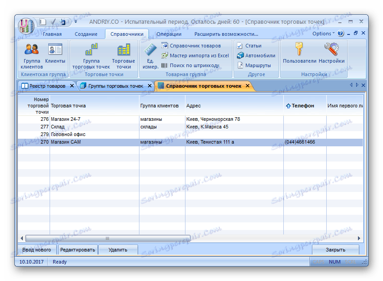This screenshot has width=383, height=281.
Task: Click the application orb button
Action: (26, 26)
